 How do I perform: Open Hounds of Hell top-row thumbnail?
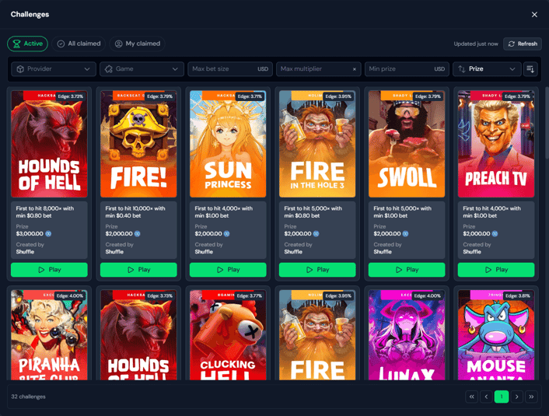[49, 144]
